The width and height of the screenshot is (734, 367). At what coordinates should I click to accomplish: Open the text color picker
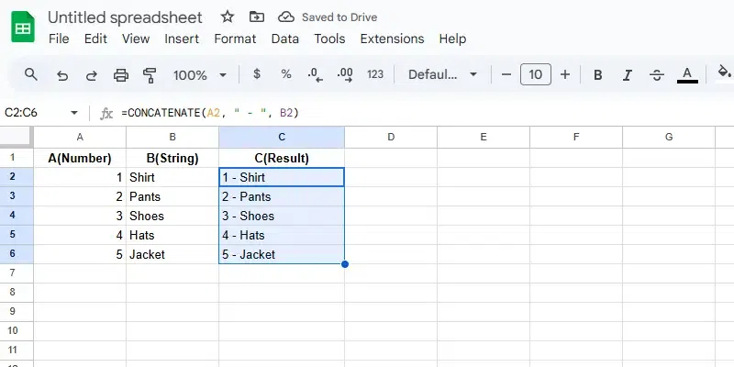click(687, 75)
